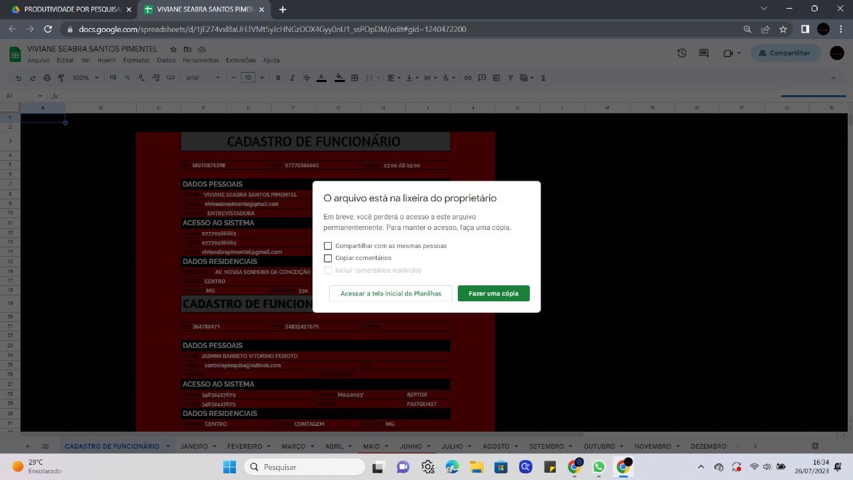Format as currency with R$ icon
Image resolution: width=853 pixels, height=480 pixels.
pos(113,78)
